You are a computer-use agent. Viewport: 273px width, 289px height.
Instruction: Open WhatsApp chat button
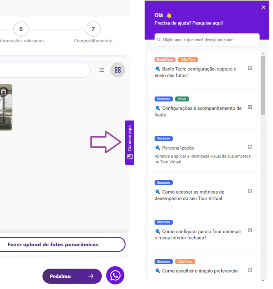coord(115,276)
